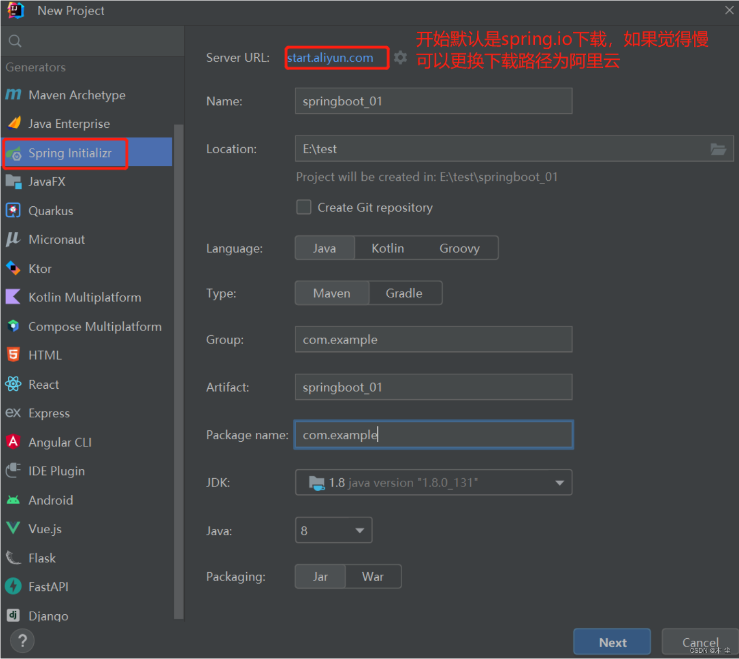Screen dimensions: 739x659
Task: Click the Vue.js icon
Action: click(13, 529)
